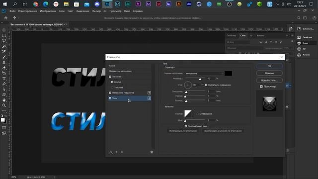Viewport: 318px width, 179px height.
Task: Open the Изображение menu
Action: pos(48,11)
